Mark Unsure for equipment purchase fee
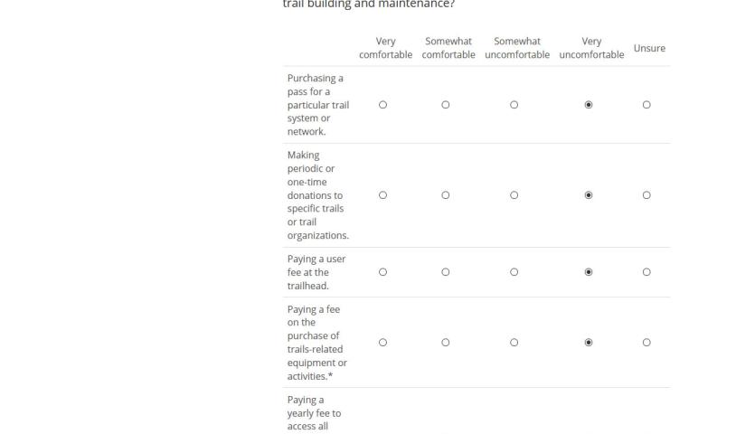The image size is (736, 434). click(646, 343)
